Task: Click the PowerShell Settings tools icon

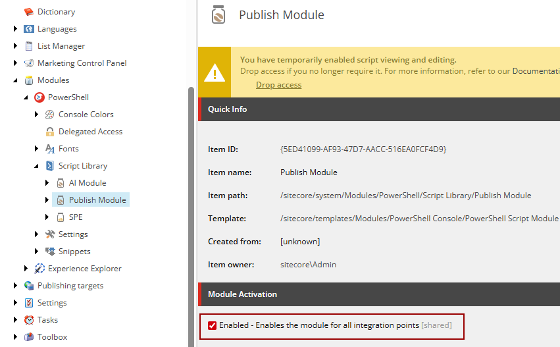Action: 49,234
